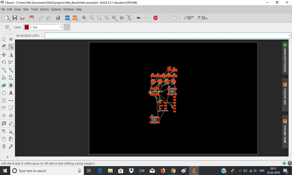Toggle the Show eye tool
Image resolution: width=292 pixels, height=175 pixels.
click(x=11, y=39)
